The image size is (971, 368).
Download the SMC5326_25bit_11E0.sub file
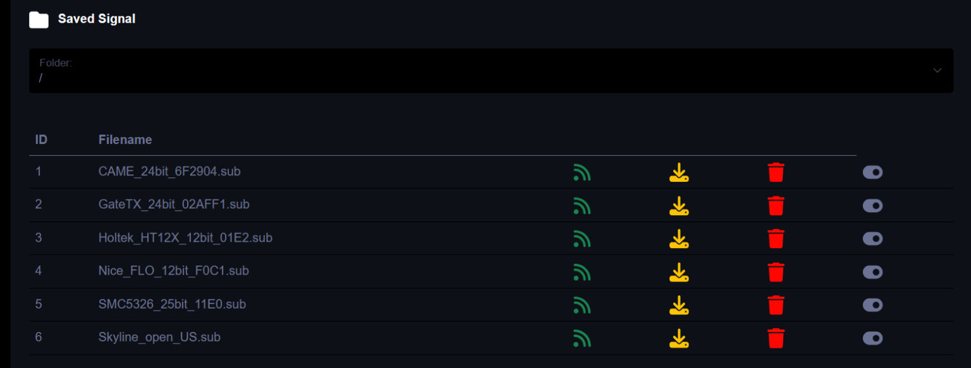(679, 305)
